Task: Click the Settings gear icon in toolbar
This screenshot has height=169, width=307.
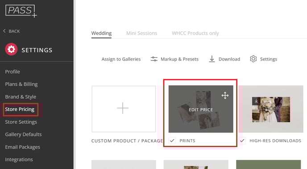Action: [253, 59]
